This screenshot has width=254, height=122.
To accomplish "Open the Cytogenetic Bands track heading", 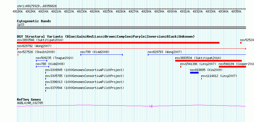I will click(x=34, y=21).
